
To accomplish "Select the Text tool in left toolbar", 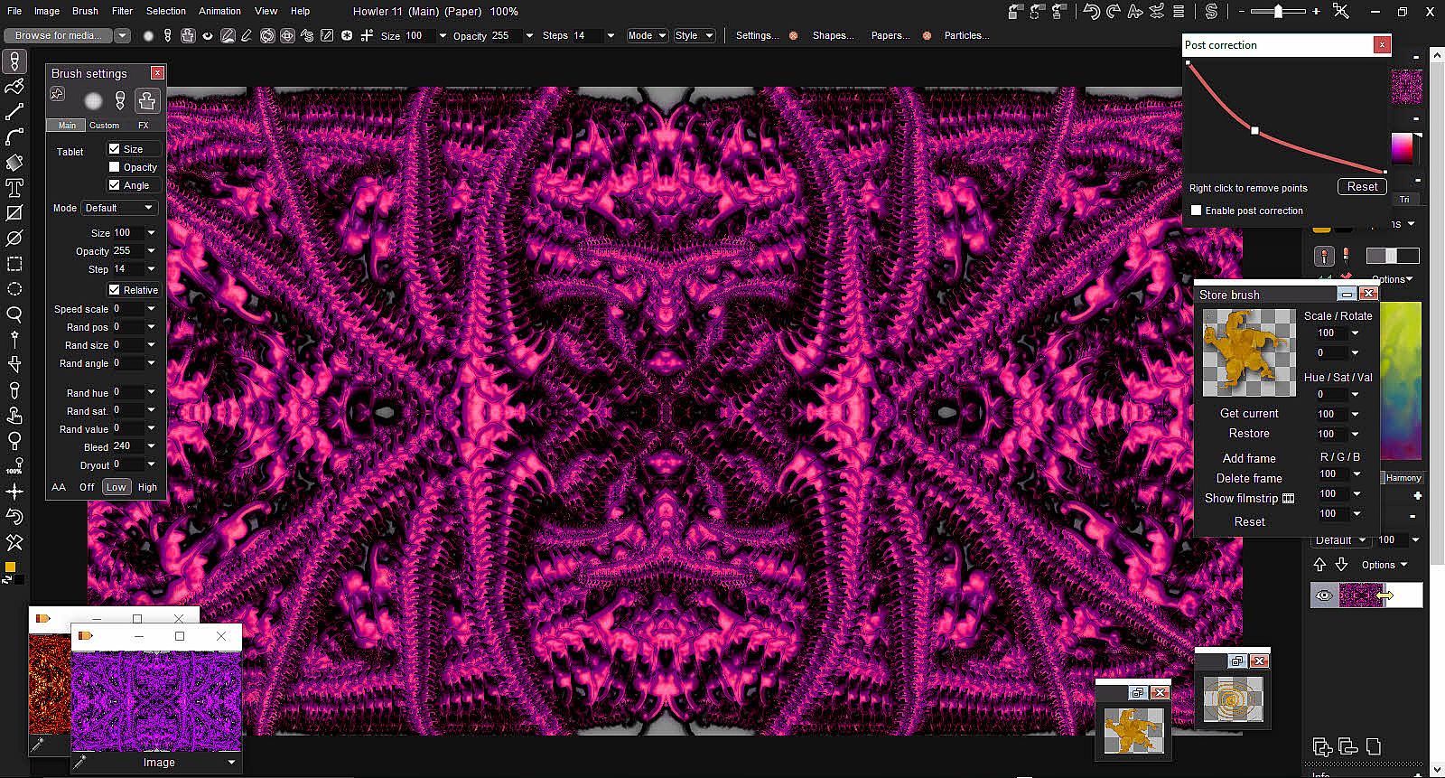I will (x=14, y=188).
